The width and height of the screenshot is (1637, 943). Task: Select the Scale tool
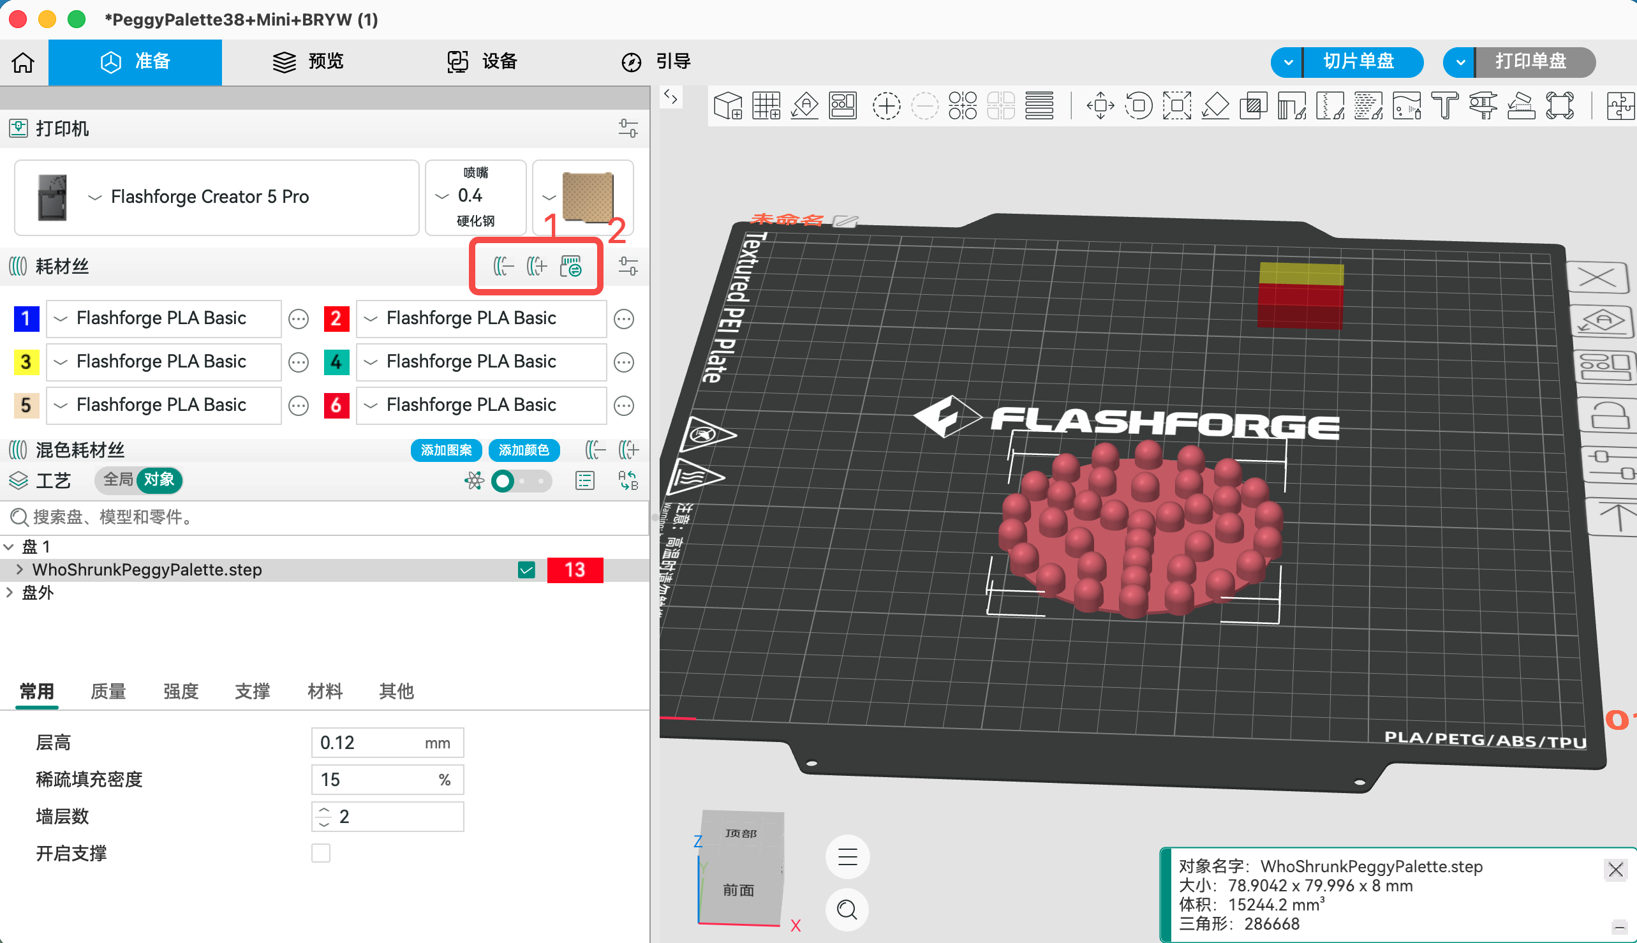[x=1177, y=105]
